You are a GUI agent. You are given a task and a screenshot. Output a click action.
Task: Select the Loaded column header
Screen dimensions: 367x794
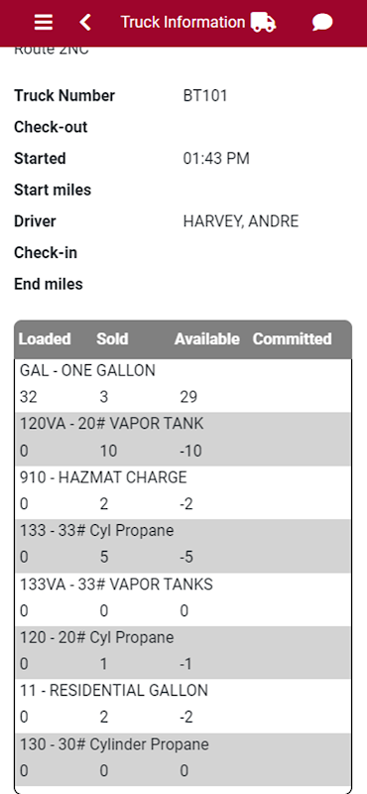click(45, 338)
